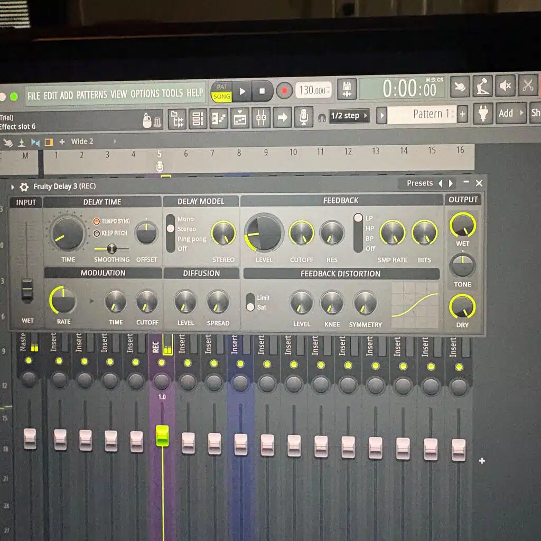Select previous preset with left arrow

pyautogui.click(x=441, y=183)
